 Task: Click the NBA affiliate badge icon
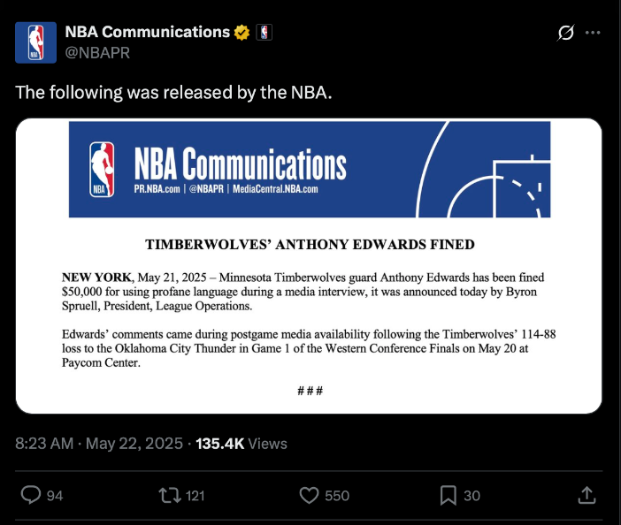click(264, 33)
